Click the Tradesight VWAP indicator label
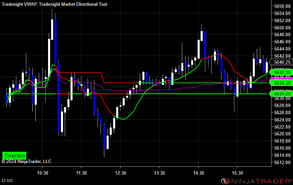 (19, 4)
